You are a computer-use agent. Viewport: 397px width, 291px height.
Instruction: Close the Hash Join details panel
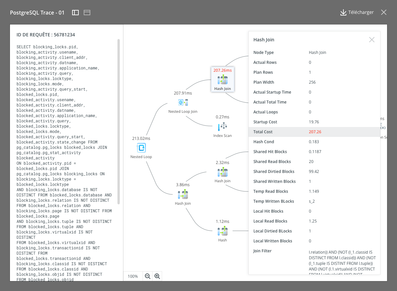tap(372, 40)
